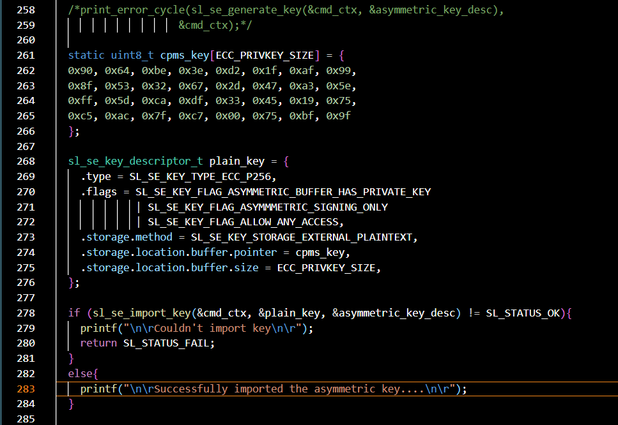Click &asymmetric_key_desc argument on line 278
Image resolution: width=618 pixels, height=425 pixels.
pyautogui.click(x=394, y=313)
